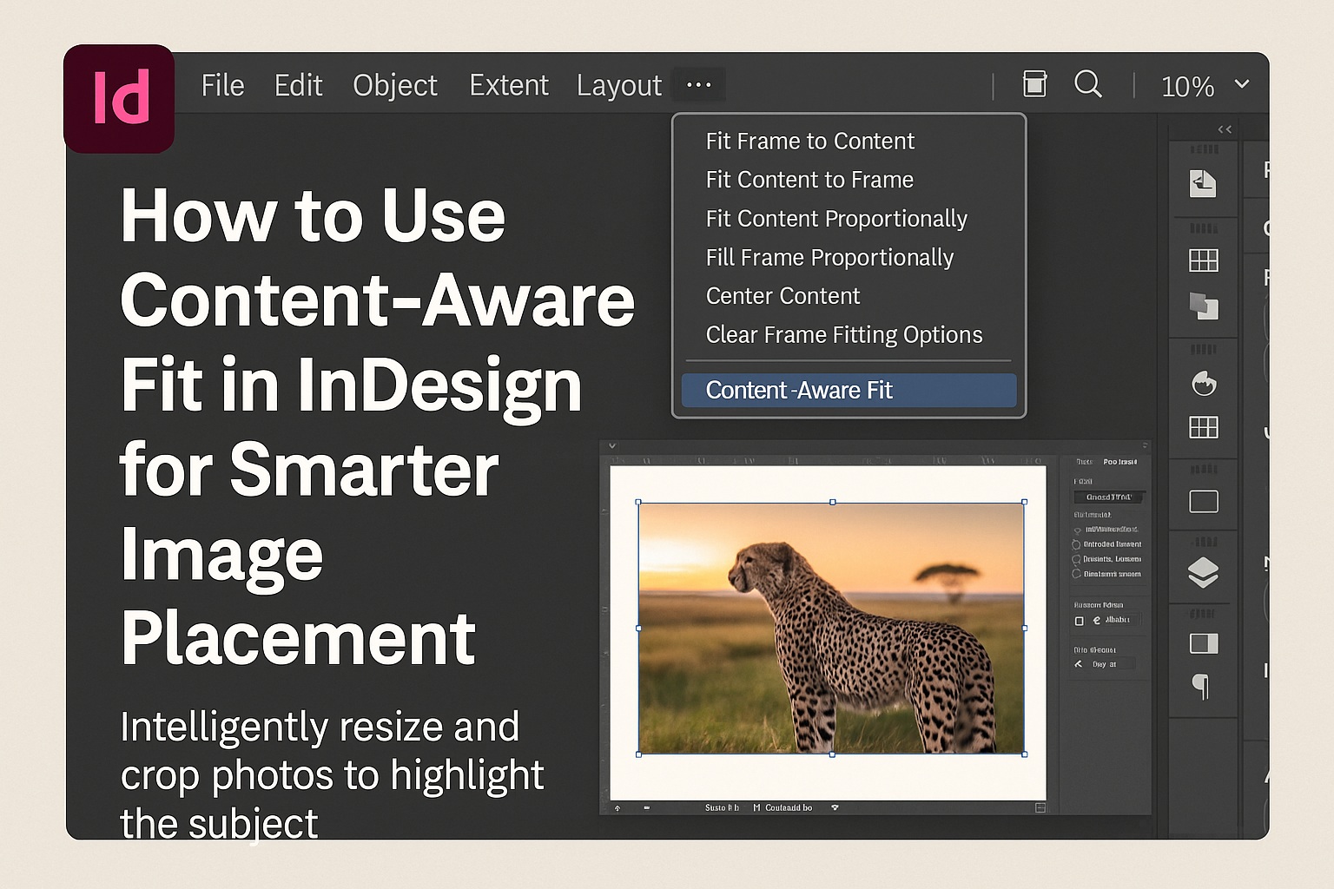Select the rectangle frame panel icon
Image resolution: width=1334 pixels, height=889 pixels.
coord(1204,501)
